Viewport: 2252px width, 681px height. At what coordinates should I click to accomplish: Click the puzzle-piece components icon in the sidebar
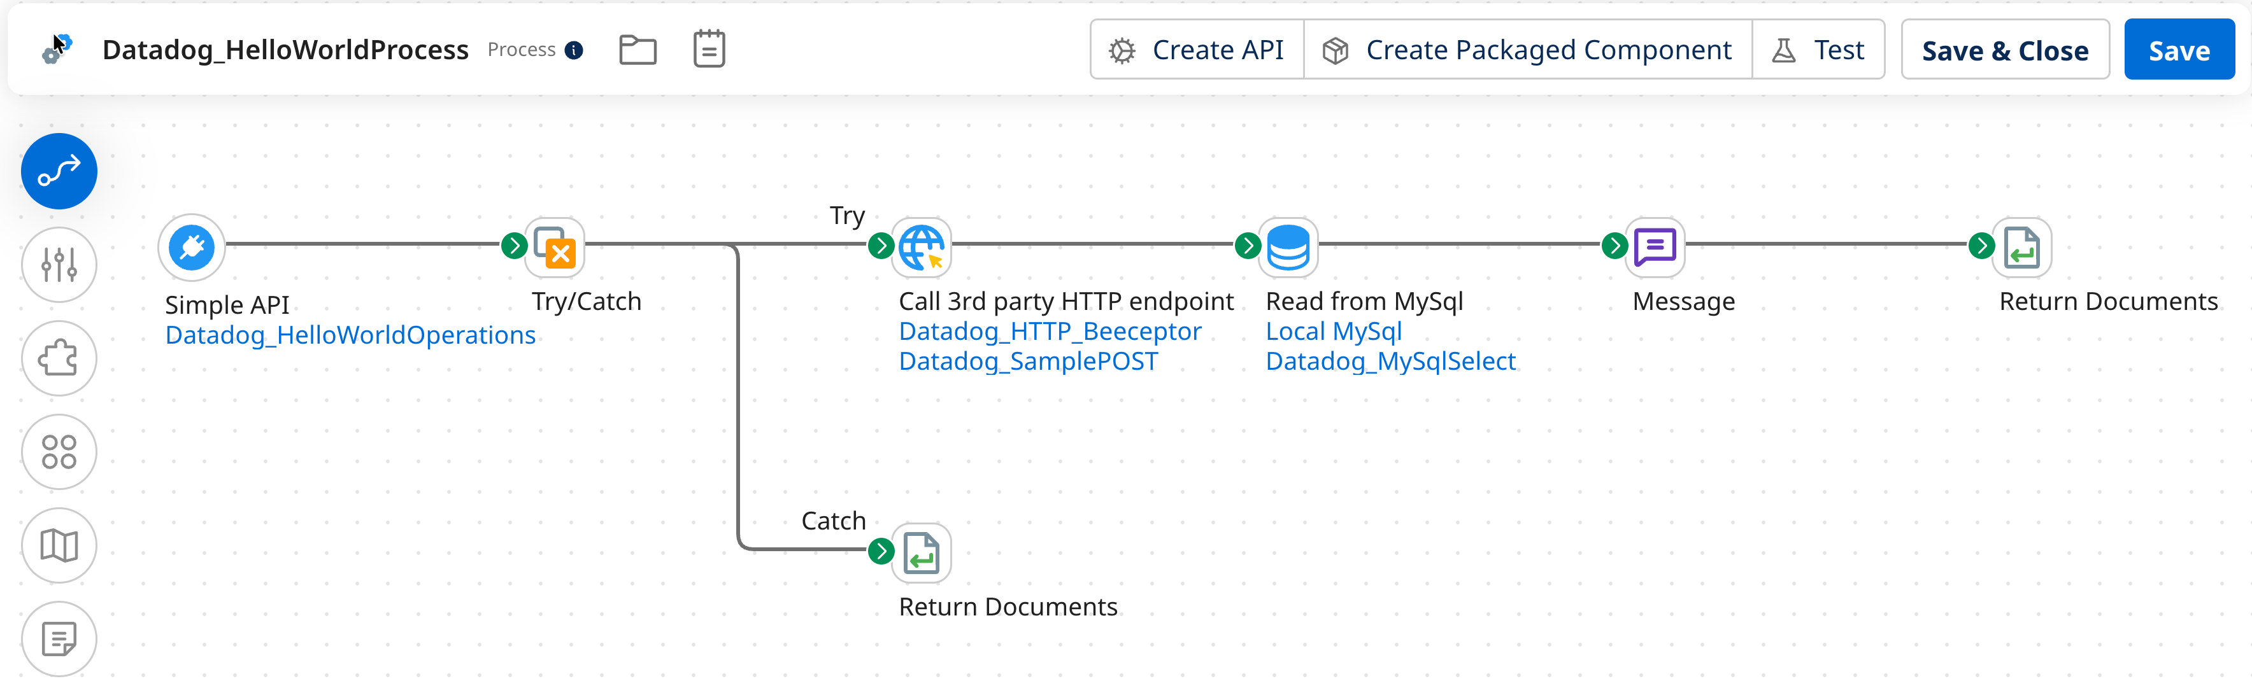[59, 358]
